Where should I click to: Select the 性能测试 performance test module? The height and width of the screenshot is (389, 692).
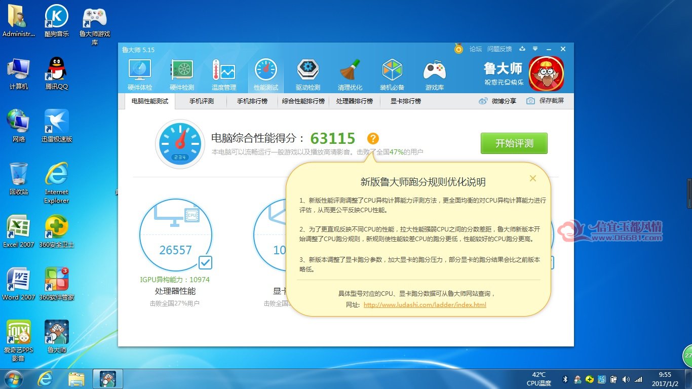[x=266, y=75]
